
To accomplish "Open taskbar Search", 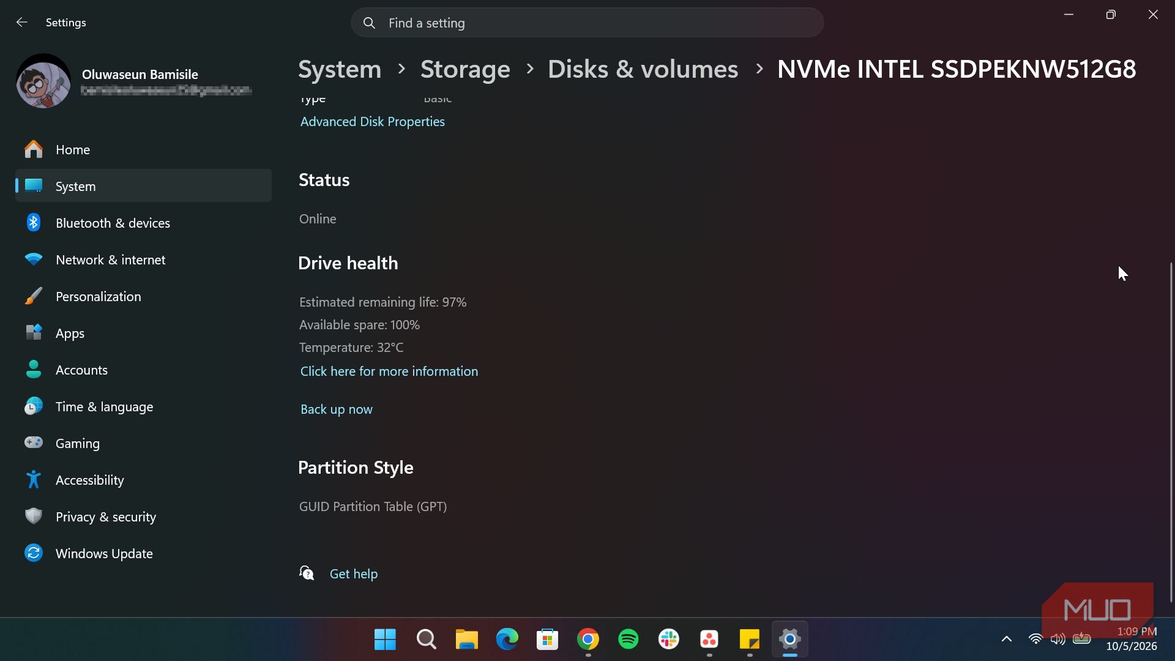I will 426,640.
